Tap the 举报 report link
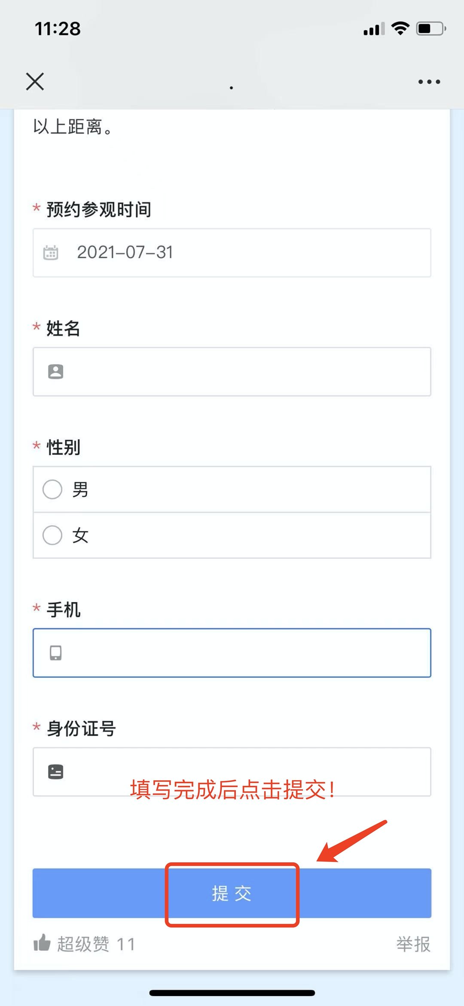Viewport: 464px width, 1006px height. pos(413,944)
